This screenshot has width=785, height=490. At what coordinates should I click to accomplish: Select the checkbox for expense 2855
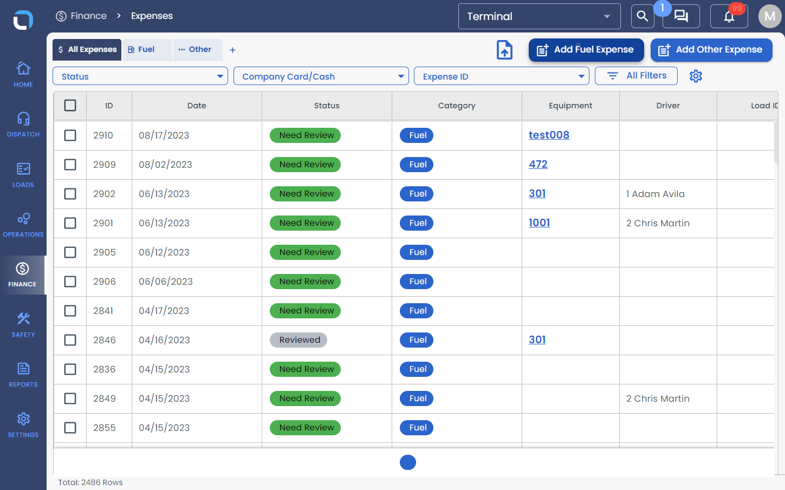pos(70,428)
